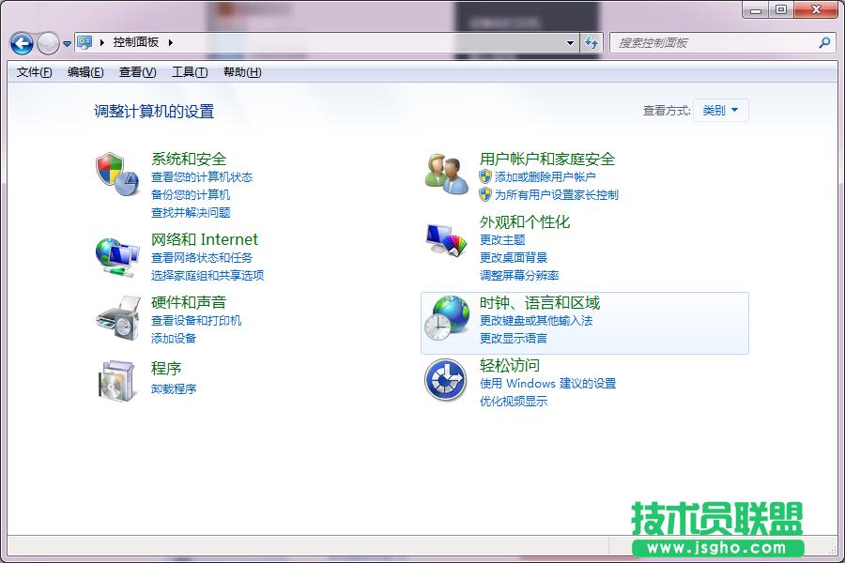Open 用户帐户和家庭安全 icon
This screenshot has height=563, width=845.
tap(445, 172)
